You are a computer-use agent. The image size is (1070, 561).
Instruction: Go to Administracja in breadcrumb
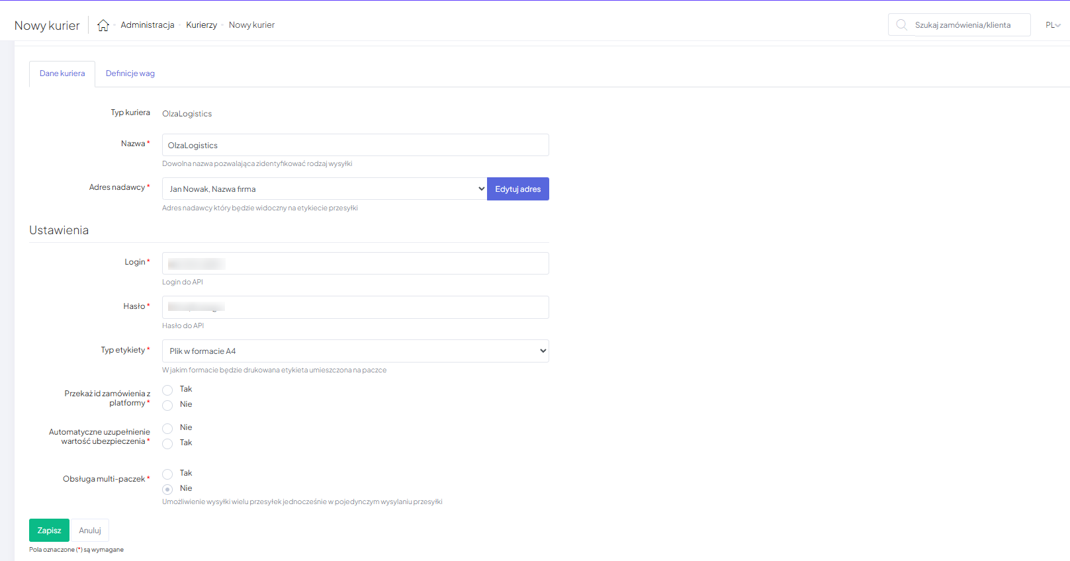click(x=148, y=25)
